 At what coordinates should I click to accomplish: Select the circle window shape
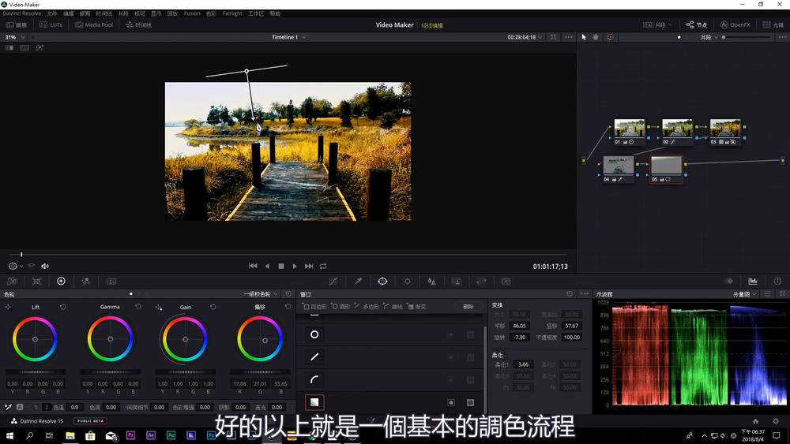click(x=314, y=334)
